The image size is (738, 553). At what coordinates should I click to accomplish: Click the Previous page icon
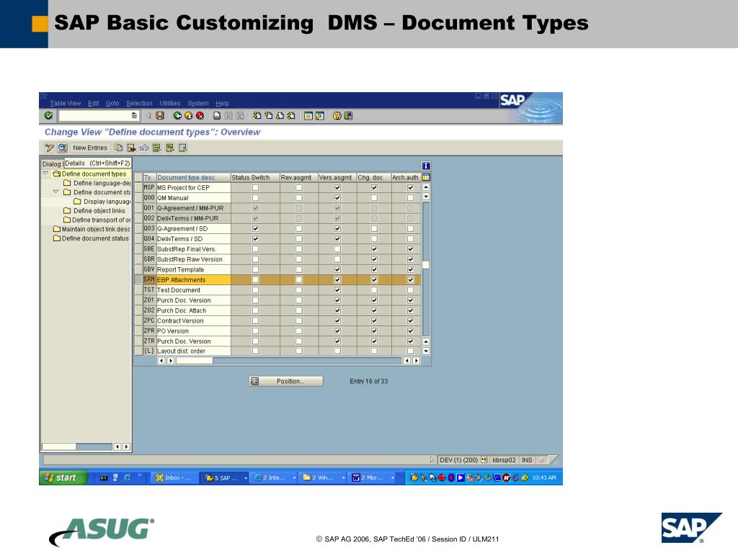(x=268, y=116)
